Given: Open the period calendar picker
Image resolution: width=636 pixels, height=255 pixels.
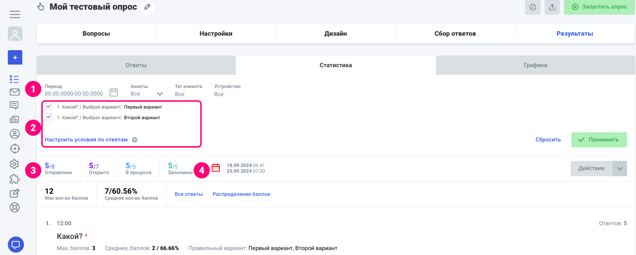Looking at the screenshot, I should pyautogui.click(x=114, y=92).
